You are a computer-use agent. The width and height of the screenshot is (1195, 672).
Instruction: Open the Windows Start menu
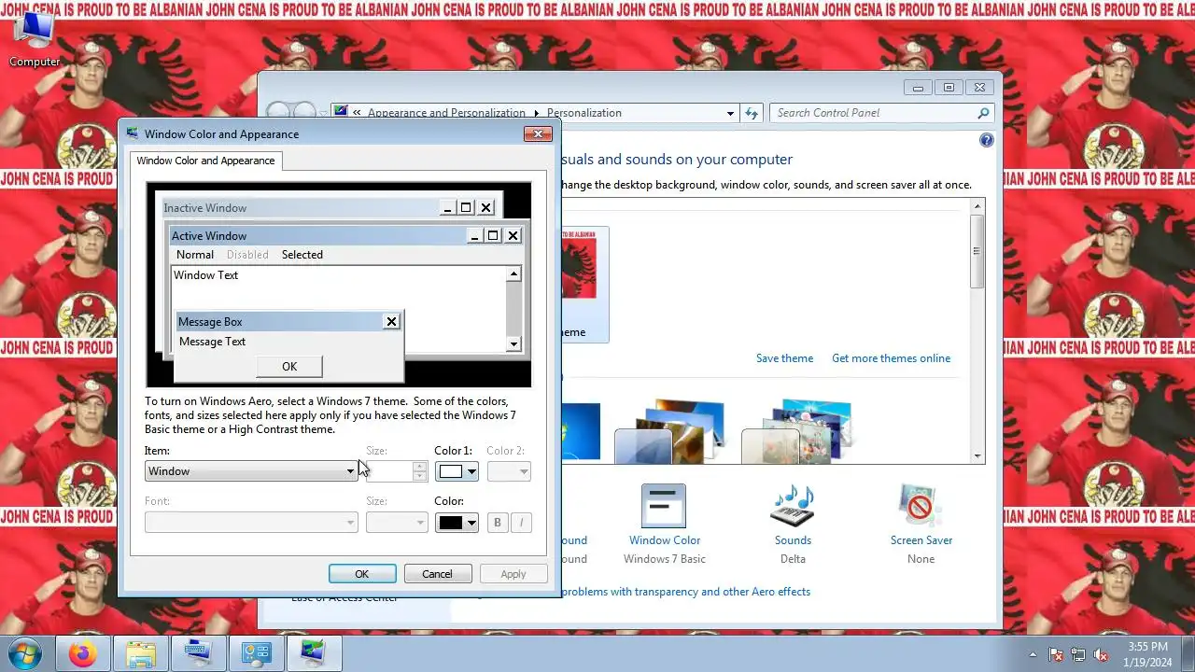(x=24, y=653)
